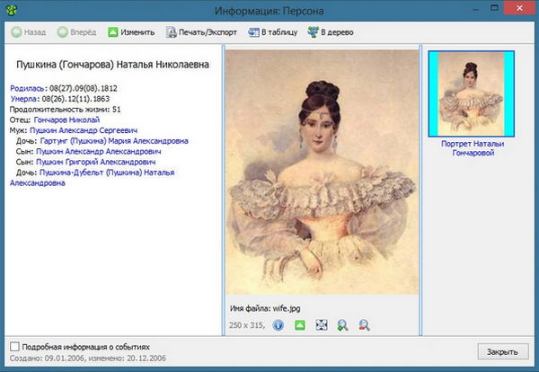Click the fit-to-window image icon

(322, 324)
